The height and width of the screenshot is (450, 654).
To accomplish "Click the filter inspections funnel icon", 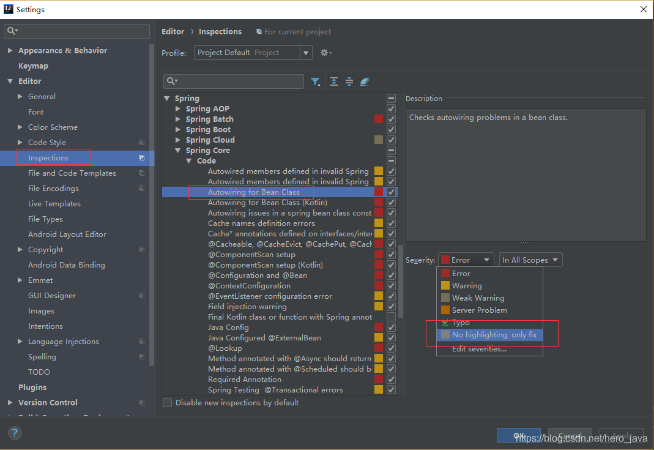I will pyautogui.click(x=315, y=81).
